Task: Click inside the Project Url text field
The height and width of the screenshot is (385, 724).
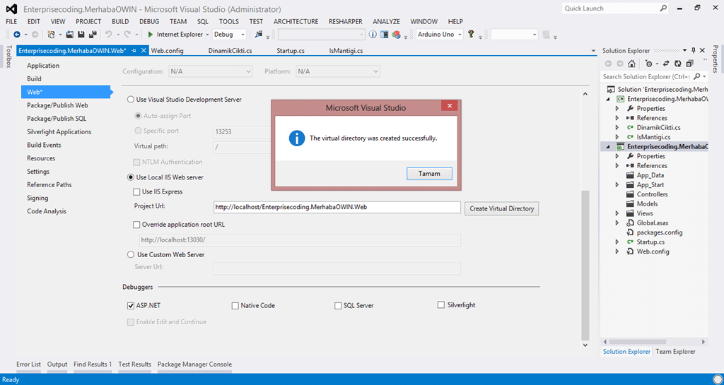Action: tap(337, 208)
